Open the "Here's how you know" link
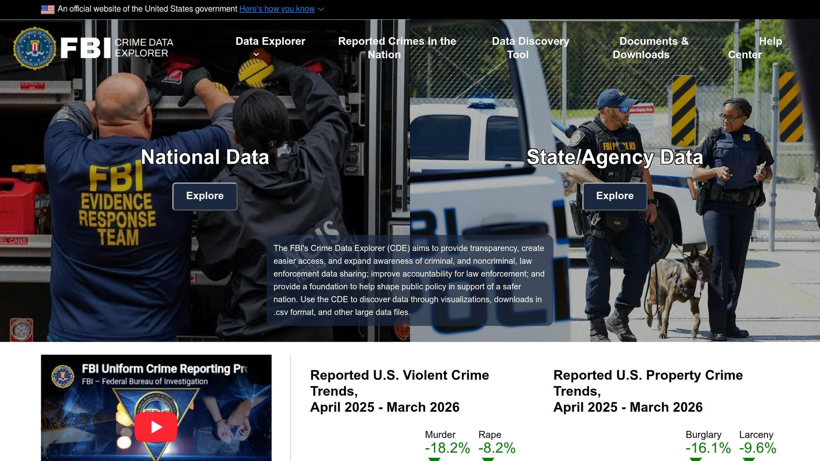 tap(277, 9)
